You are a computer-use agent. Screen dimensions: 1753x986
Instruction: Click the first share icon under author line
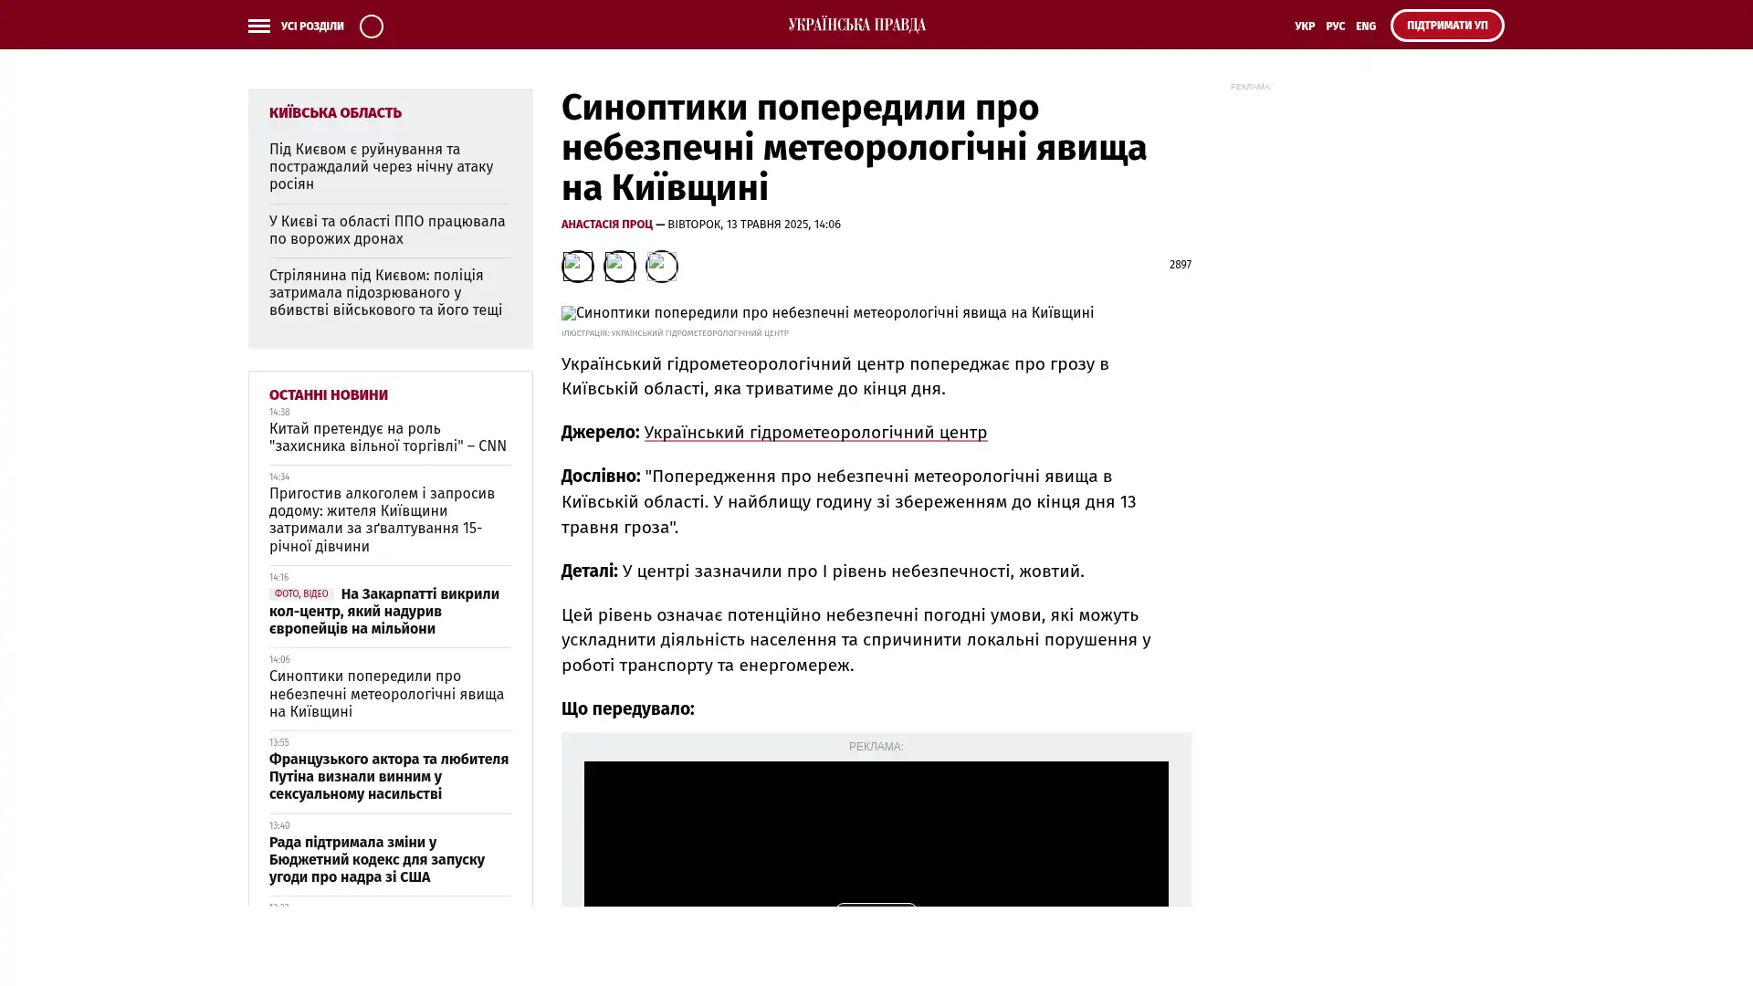click(577, 267)
